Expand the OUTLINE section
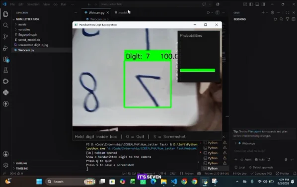This screenshot has width=297, height=187. pos(21,163)
